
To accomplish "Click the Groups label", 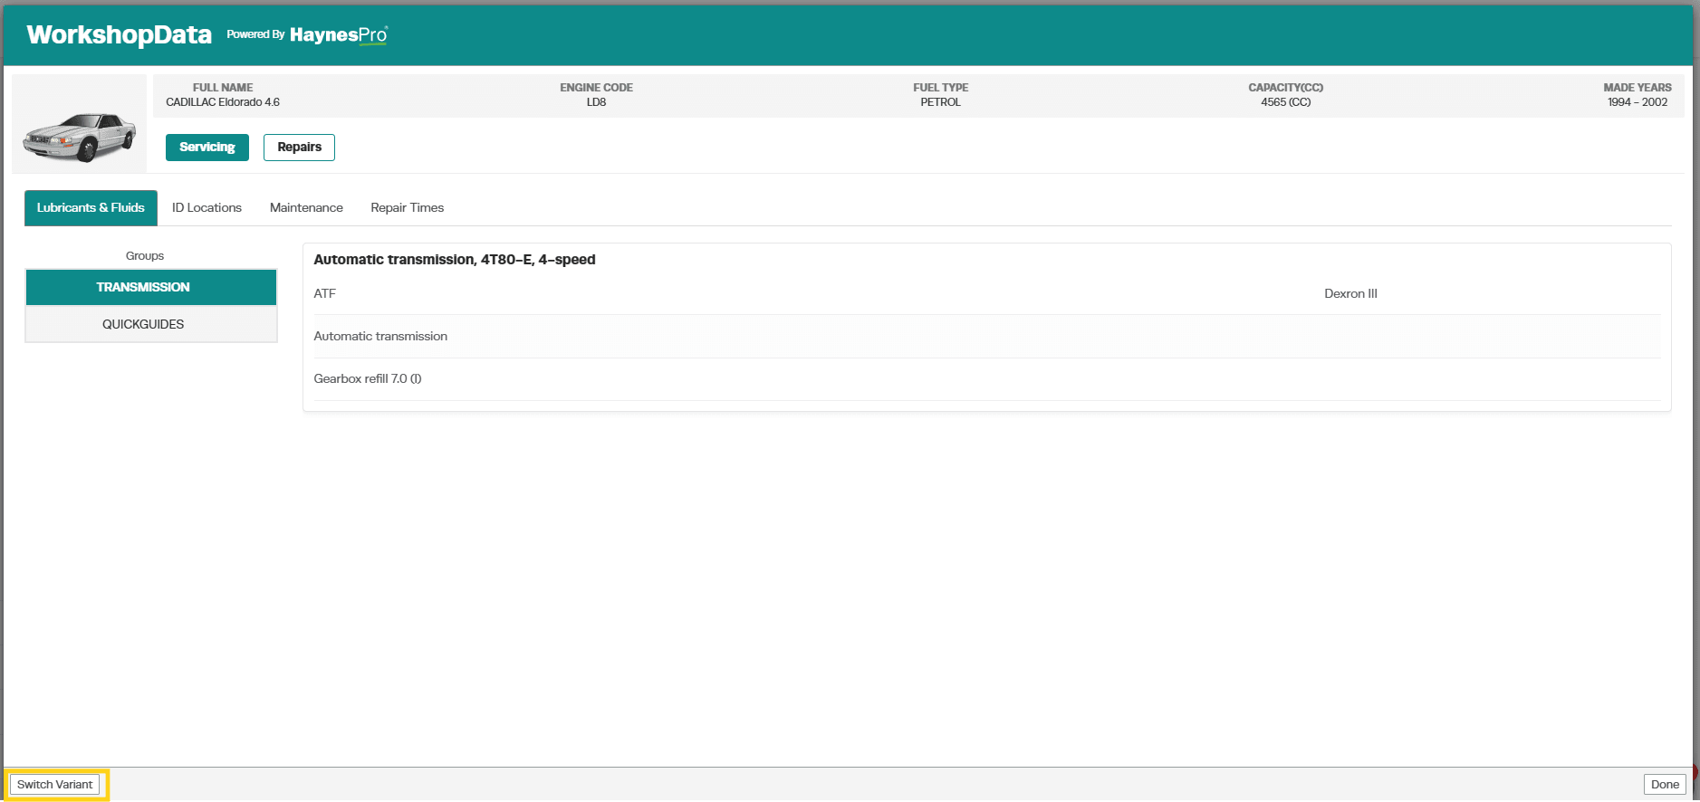I will point(145,256).
